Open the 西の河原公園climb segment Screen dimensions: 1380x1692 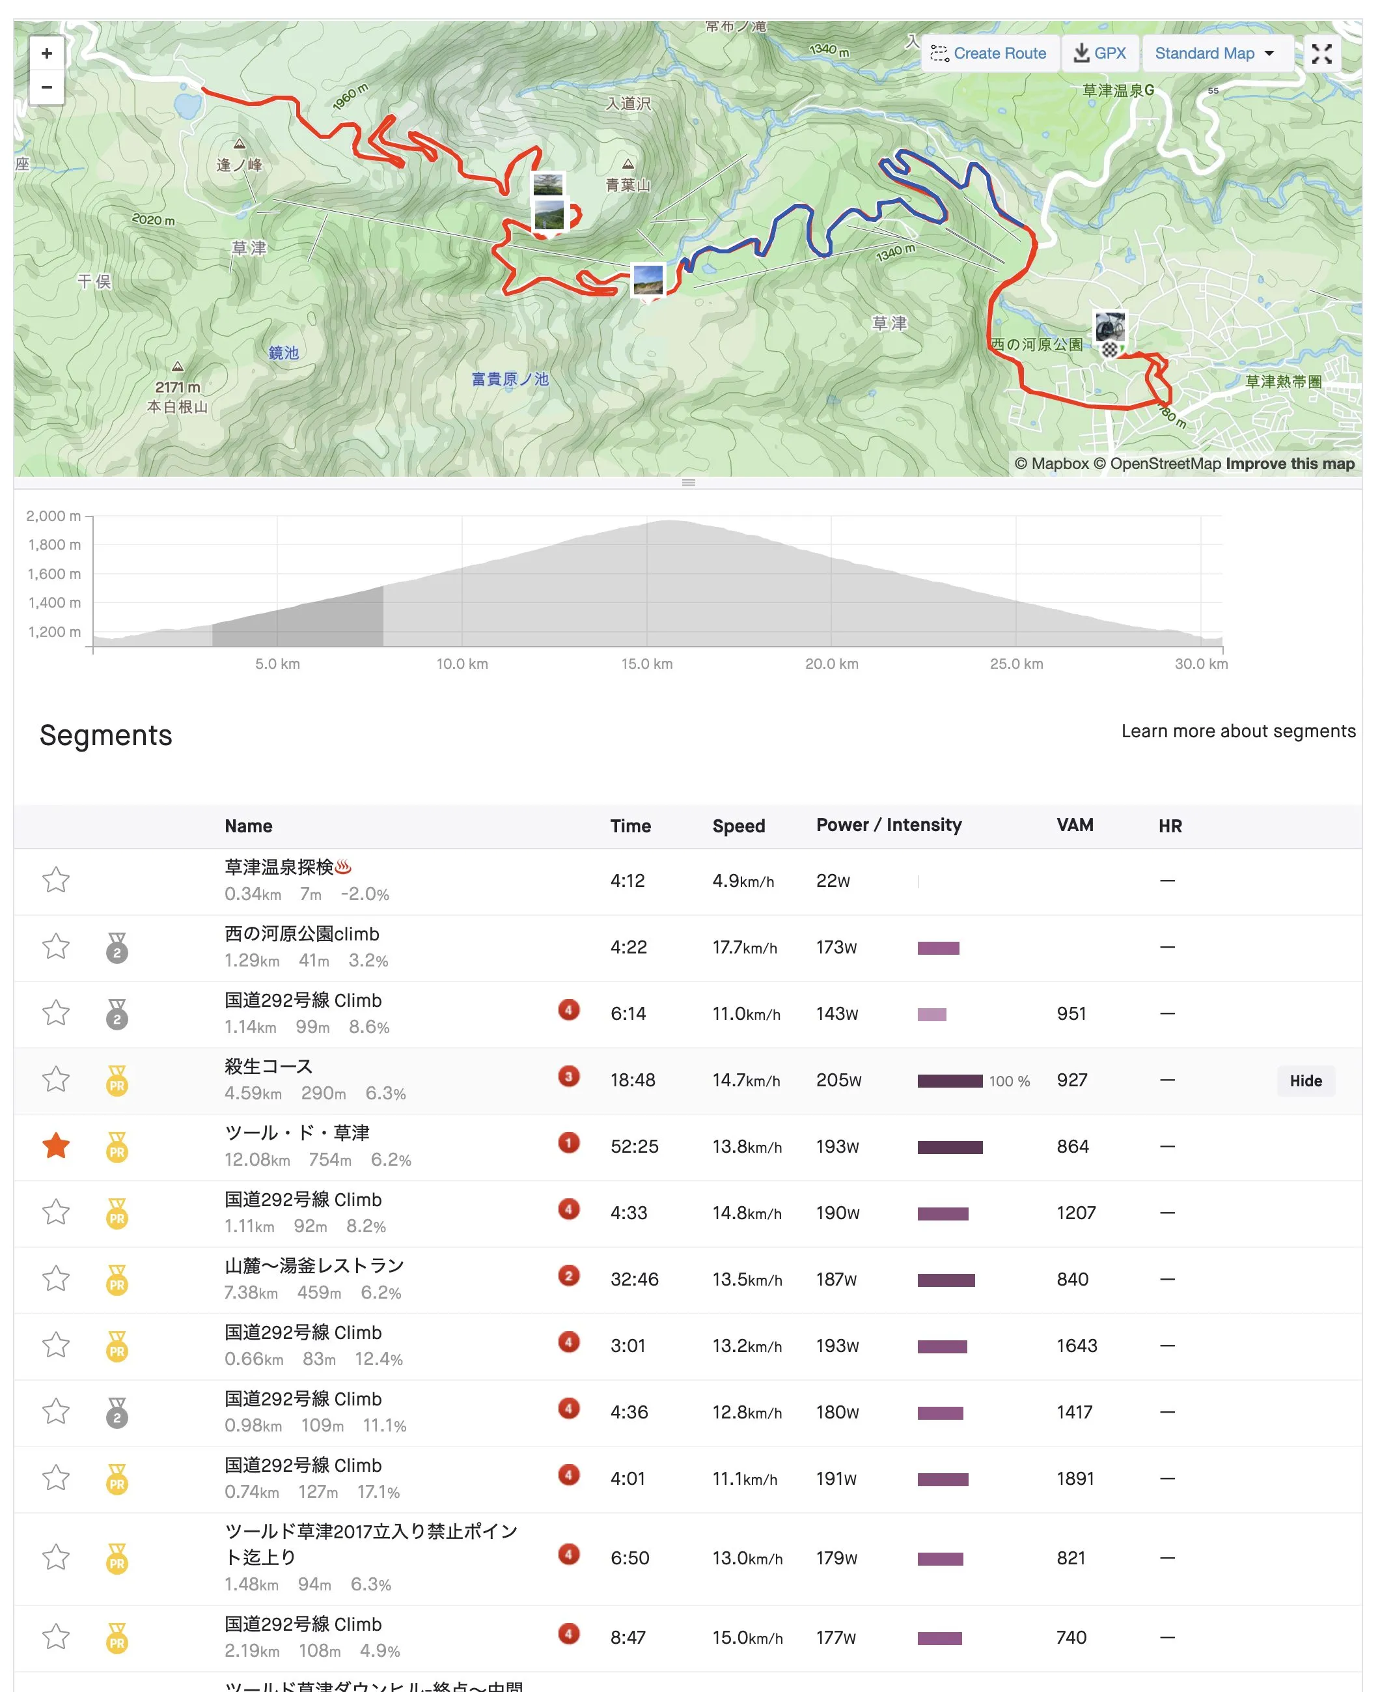click(x=301, y=933)
